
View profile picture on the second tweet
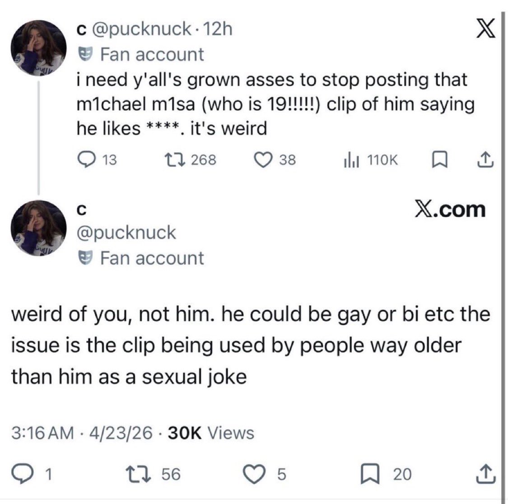pyautogui.click(x=38, y=228)
